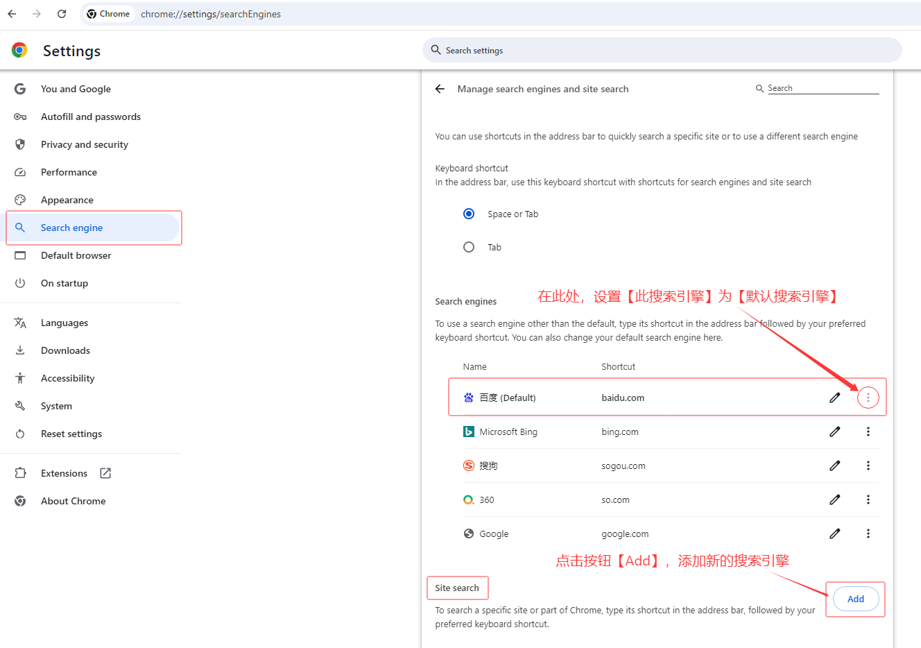The height and width of the screenshot is (648, 921).
Task: Click the Site search heading
Action: click(x=457, y=588)
